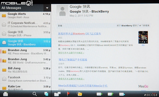The height and width of the screenshot is (97, 159).
Task: Expand the All Messages dropdown arrow
Action: pos(47,8)
